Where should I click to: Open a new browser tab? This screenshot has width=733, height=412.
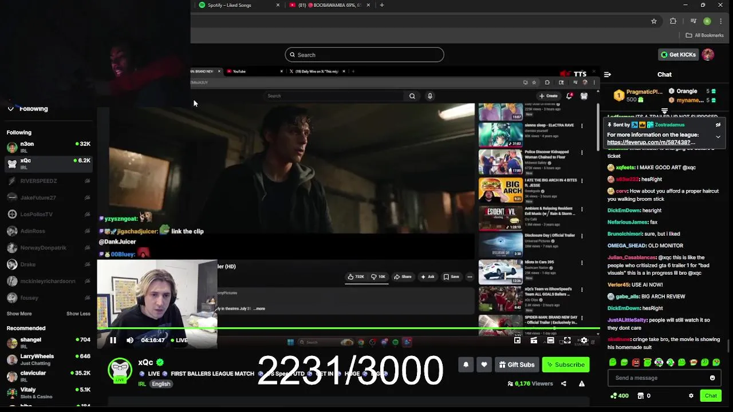coord(382,5)
